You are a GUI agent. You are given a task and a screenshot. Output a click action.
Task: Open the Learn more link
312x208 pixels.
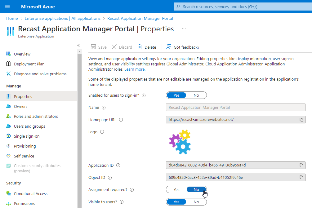pos(135,69)
